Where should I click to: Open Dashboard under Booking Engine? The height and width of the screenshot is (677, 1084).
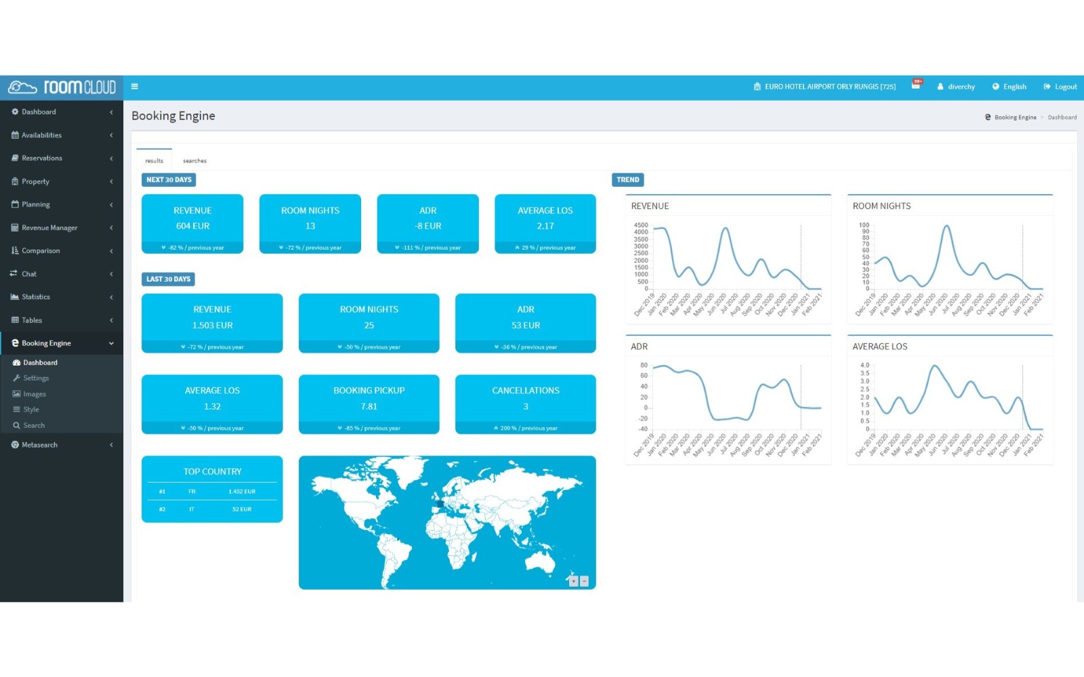(40, 363)
